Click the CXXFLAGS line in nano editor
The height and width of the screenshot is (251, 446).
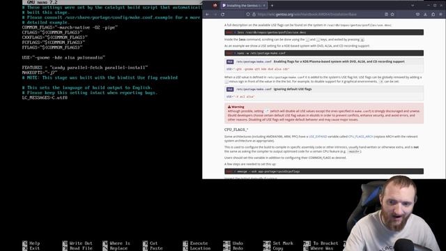point(54,38)
